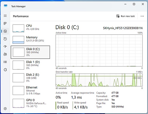Open the App history page icon
This screenshot has height=114, width=148.
click(5, 39)
